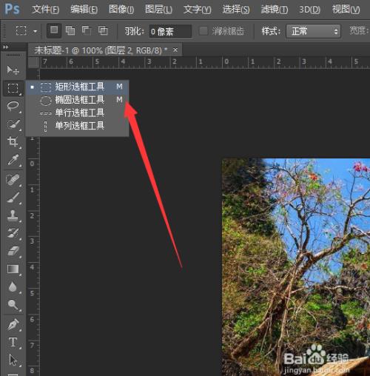Open the tool preset picker dropdown
This screenshot has width=370, height=376.
(x=35, y=31)
